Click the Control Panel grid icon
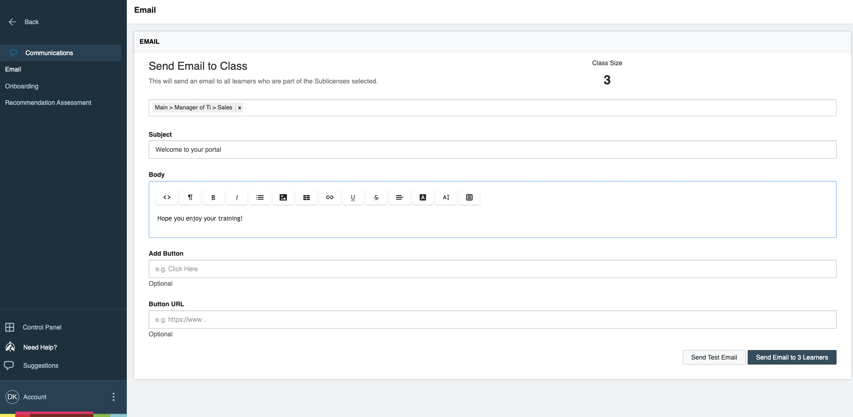The image size is (853, 417). 10,327
